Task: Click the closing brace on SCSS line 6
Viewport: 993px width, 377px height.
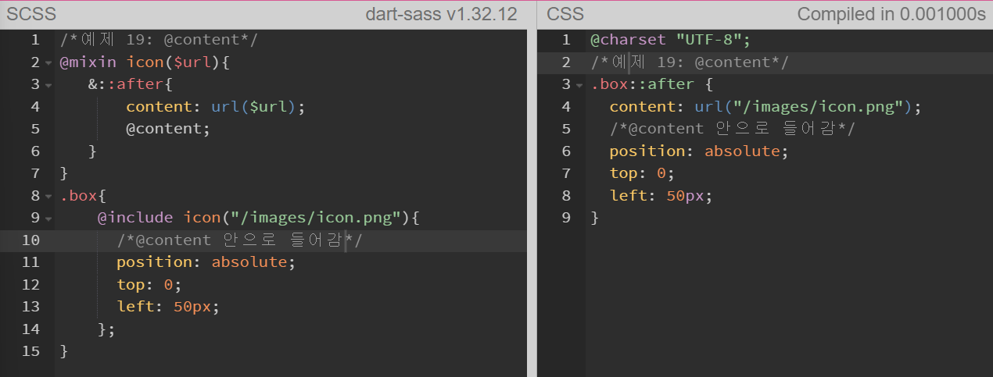Action: pyautogui.click(x=92, y=151)
